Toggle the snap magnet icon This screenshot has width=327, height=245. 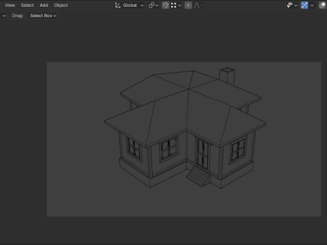click(x=166, y=5)
